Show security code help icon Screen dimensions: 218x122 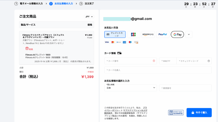[x=209, y=61]
